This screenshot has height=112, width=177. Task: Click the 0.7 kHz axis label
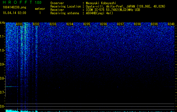coord(2,92)
